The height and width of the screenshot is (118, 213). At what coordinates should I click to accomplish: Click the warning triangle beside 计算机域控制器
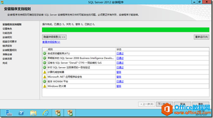(x=45, y=72)
